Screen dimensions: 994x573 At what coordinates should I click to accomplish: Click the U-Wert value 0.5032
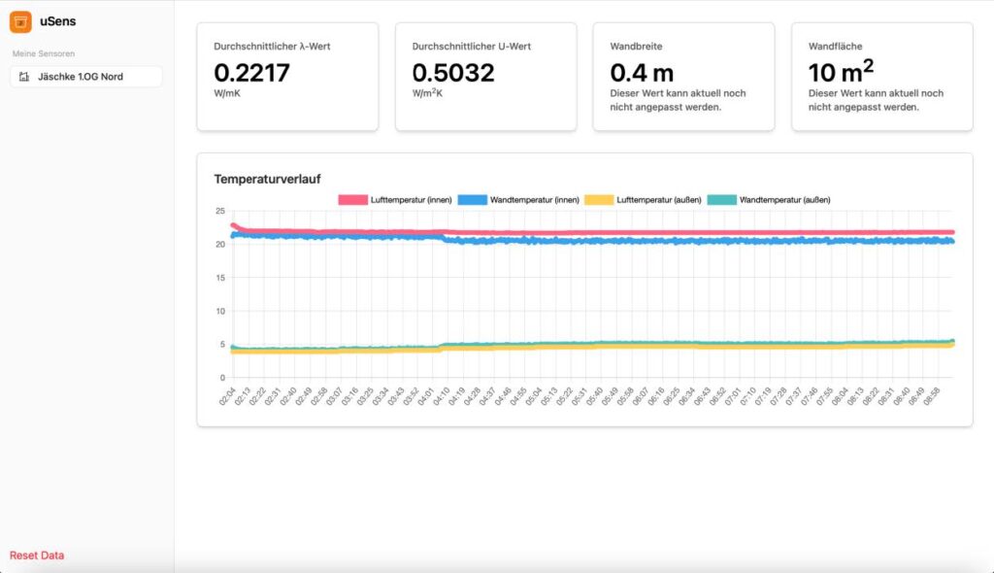pos(453,74)
